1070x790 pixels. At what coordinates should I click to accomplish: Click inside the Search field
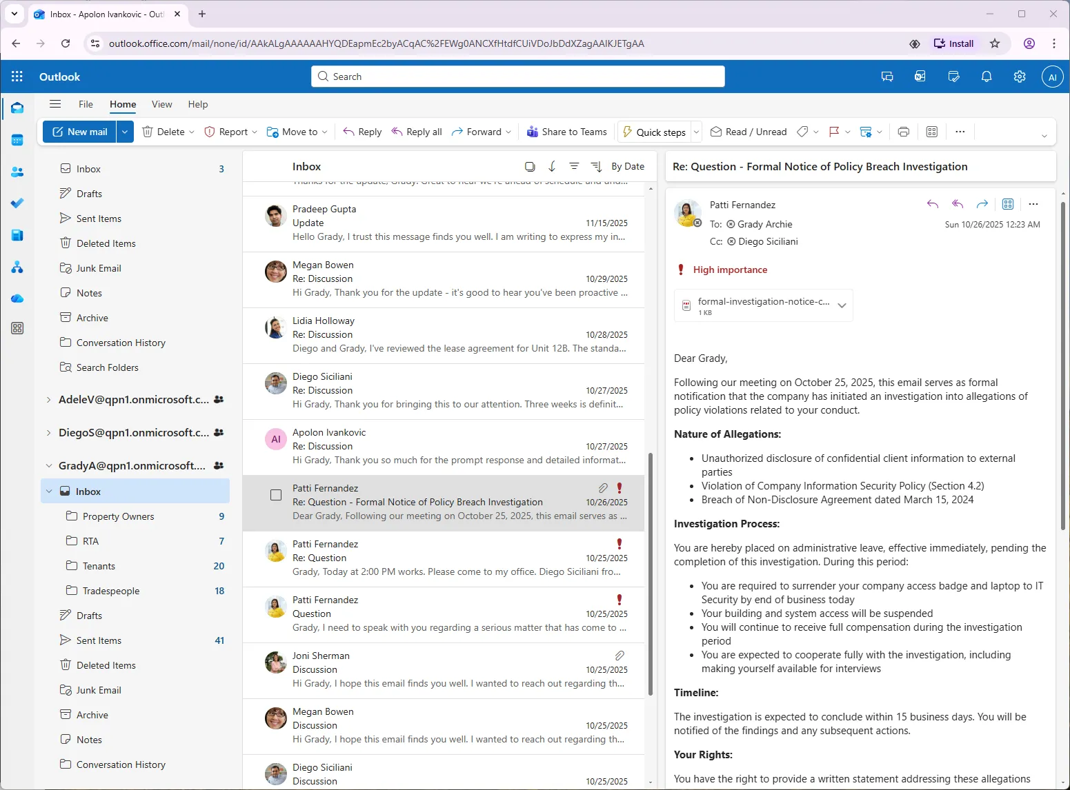517,77
